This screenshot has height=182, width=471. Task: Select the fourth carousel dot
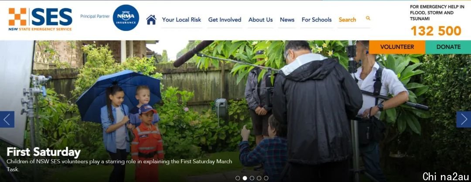[259, 178]
